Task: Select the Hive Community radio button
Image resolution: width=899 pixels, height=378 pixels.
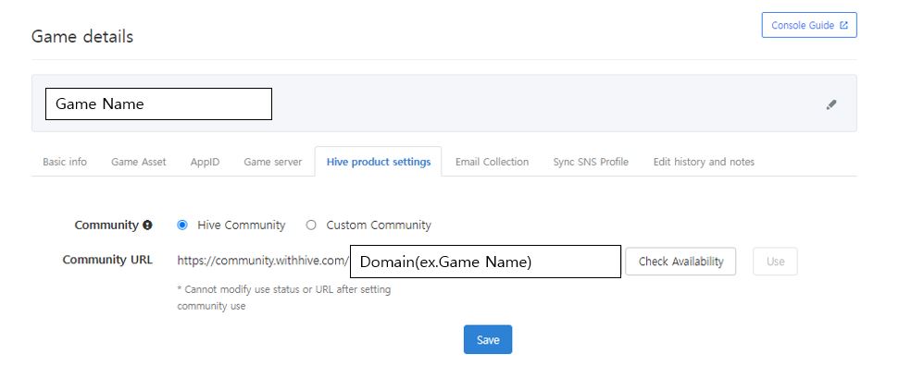Action: coord(182,226)
